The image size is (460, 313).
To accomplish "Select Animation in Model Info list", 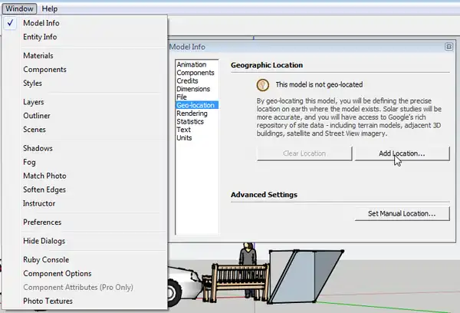I will coord(192,64).
